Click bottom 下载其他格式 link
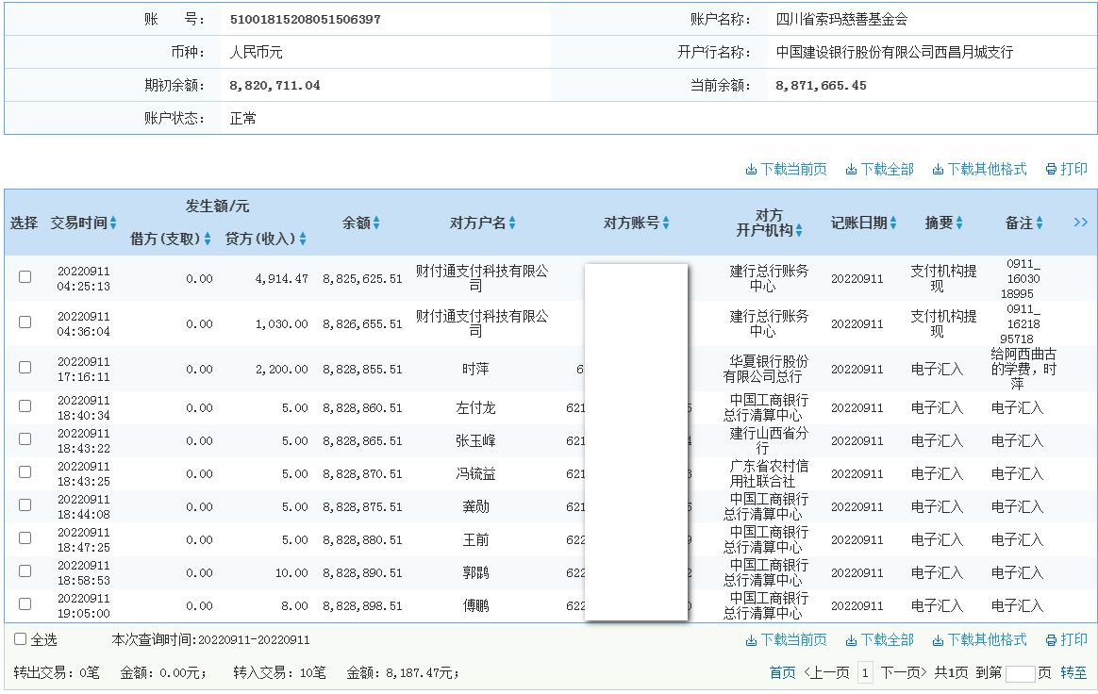1098x694 pixels. pos(980,639)
